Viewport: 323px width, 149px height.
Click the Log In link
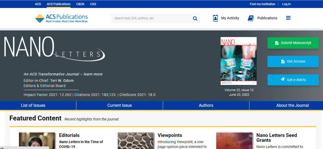tap(286, 4)
